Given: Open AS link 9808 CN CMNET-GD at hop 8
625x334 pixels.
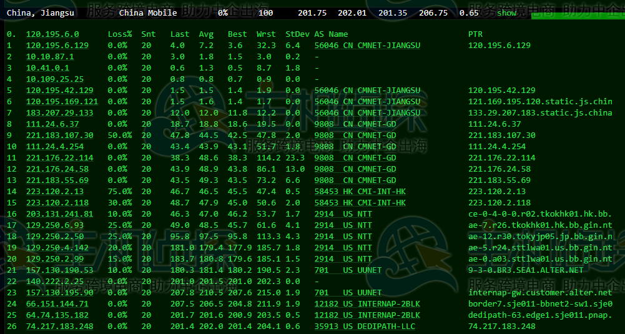Looking at the screenshot, I should coord(355,124).
